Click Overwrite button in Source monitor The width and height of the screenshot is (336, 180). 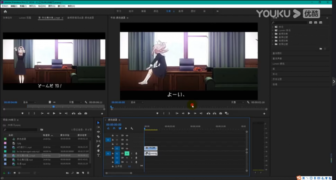pos(80,113)
